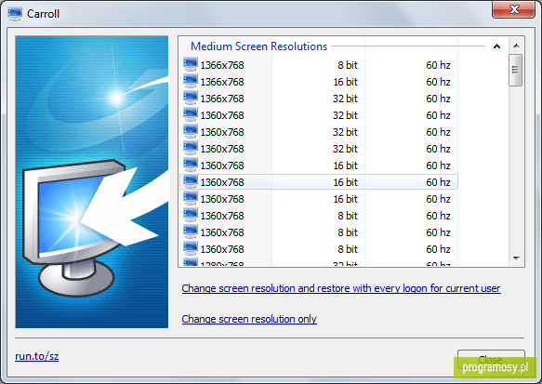Image resolution: width=542 pixels, height=384 pixels.
Task: Click the scrollbar up arrow
Action: pos(516,46)
